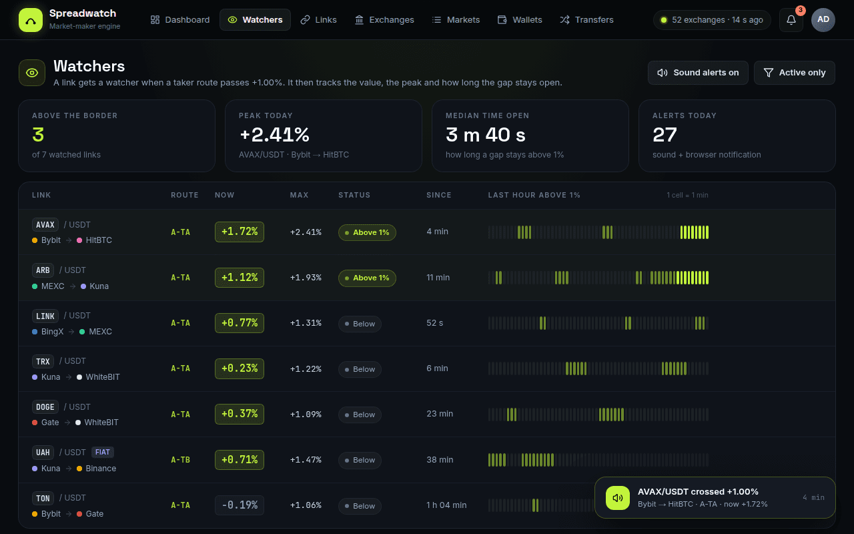This screenshot has height=534, width=854.
Task: Click the +1.72% value in AVAX row
Action: 240,232
